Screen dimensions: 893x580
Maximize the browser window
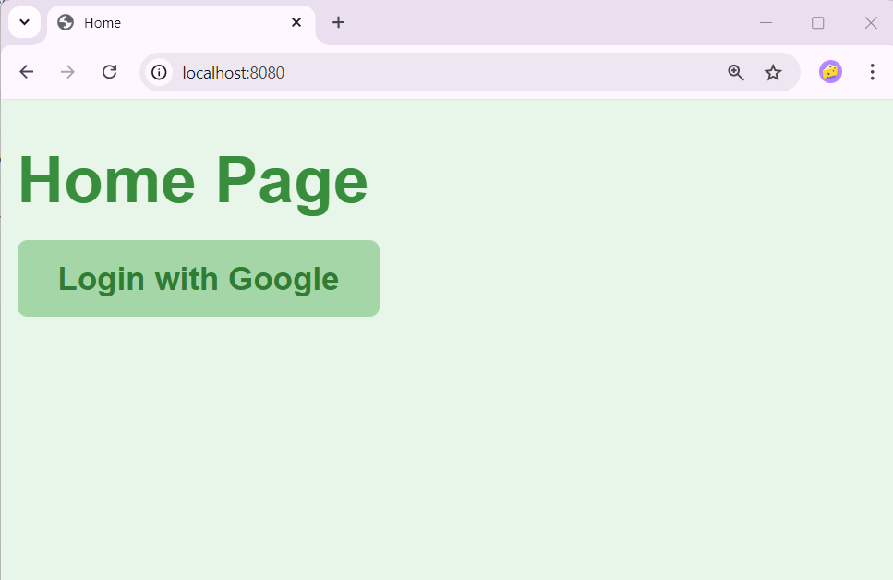coord(818,23)
